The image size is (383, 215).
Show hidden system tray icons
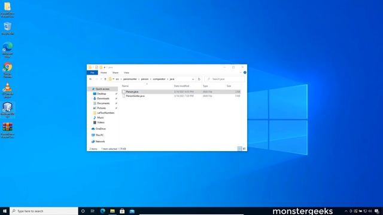click(346, 211)
